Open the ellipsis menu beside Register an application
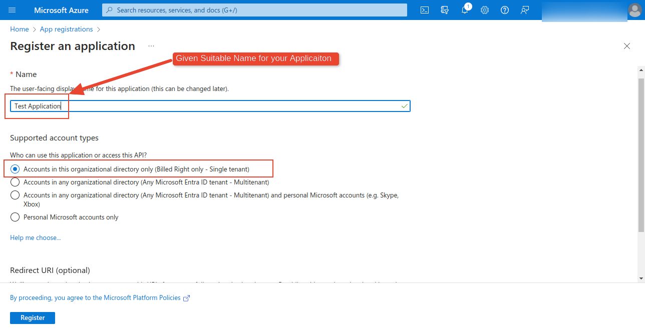 151,46
